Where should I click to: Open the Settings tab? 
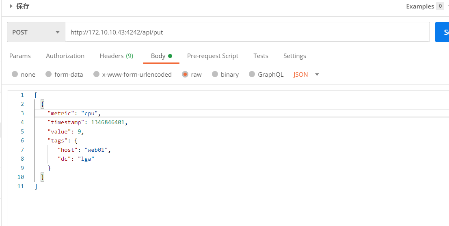coord(295,56)
